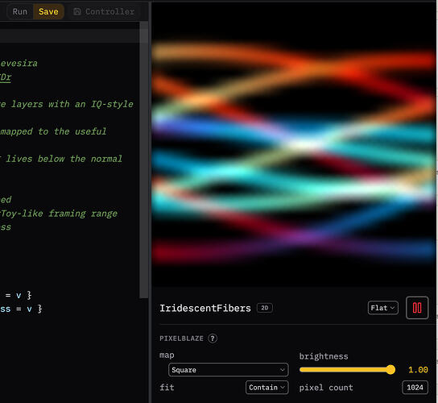Click the code editor vertical scrollbar
The image size is (438, 403).
tap(143, 160)
